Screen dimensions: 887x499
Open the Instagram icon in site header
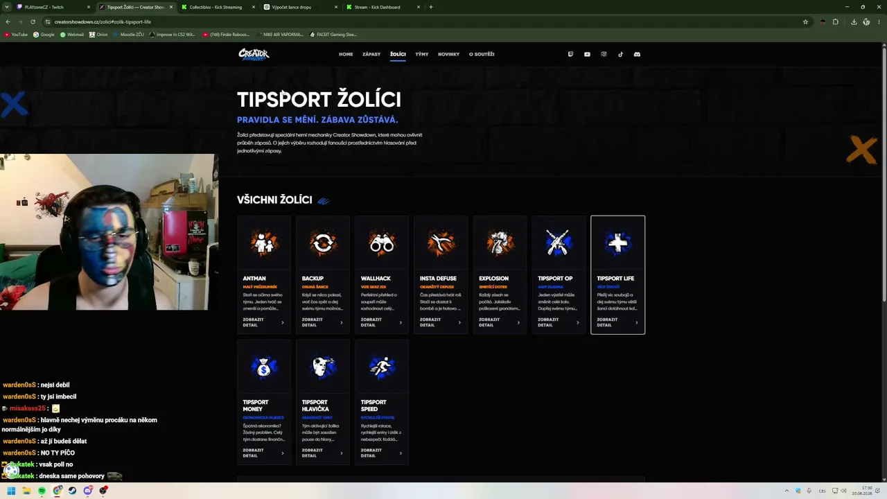tap(604, 54)
